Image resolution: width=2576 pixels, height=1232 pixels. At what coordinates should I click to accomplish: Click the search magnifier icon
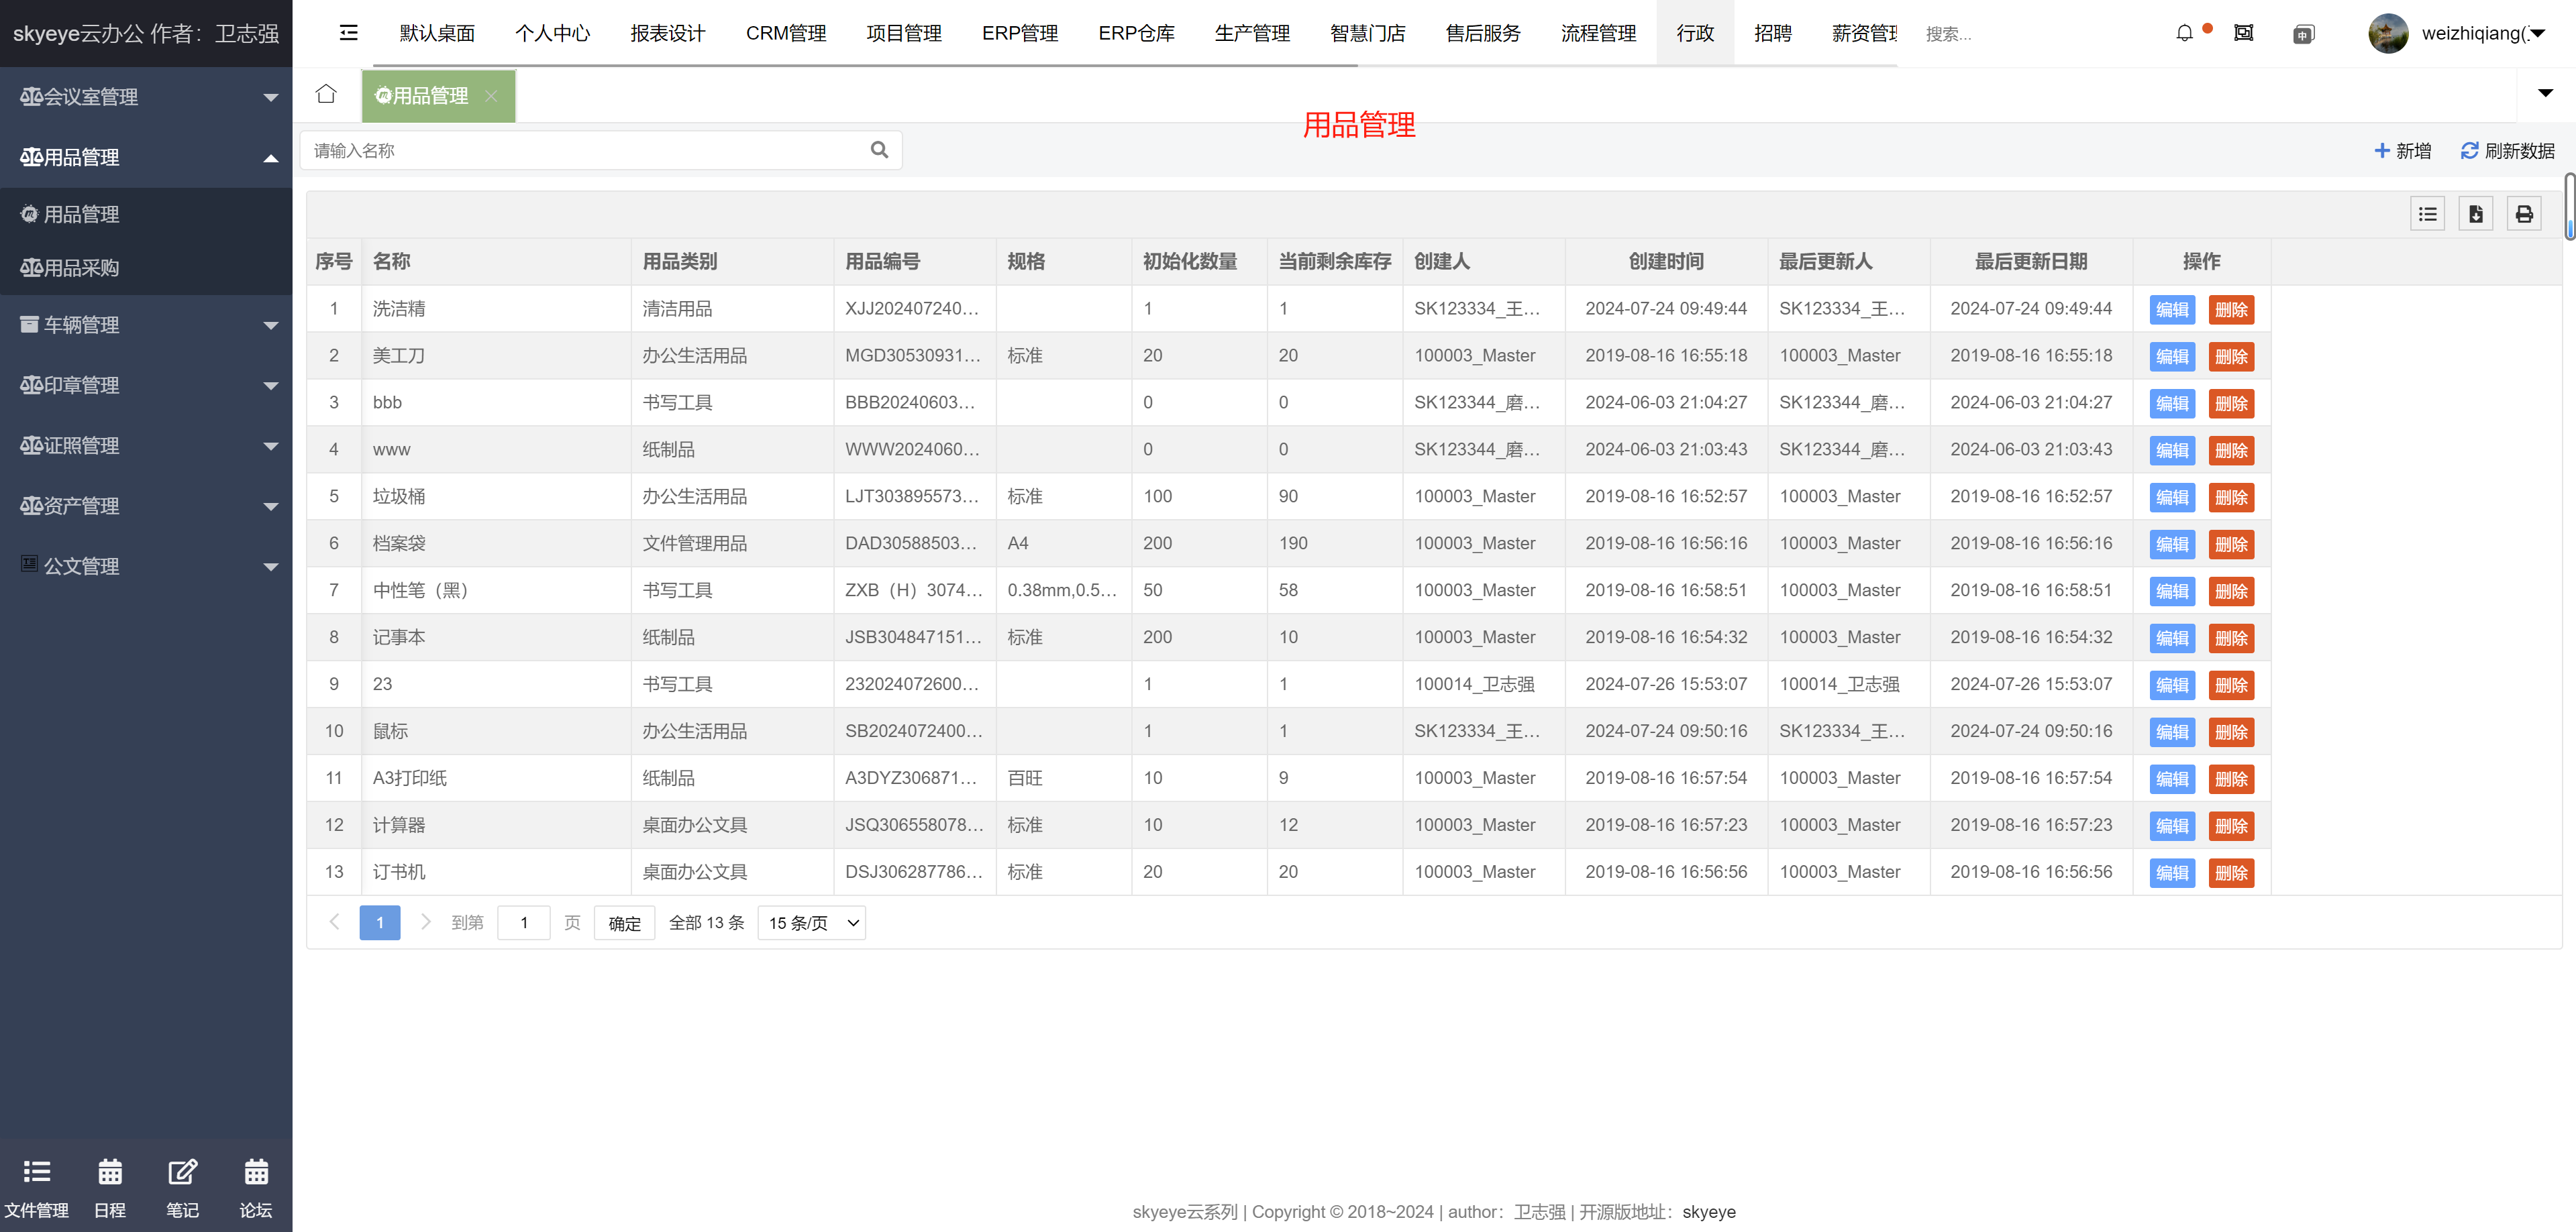pos(879,150)
